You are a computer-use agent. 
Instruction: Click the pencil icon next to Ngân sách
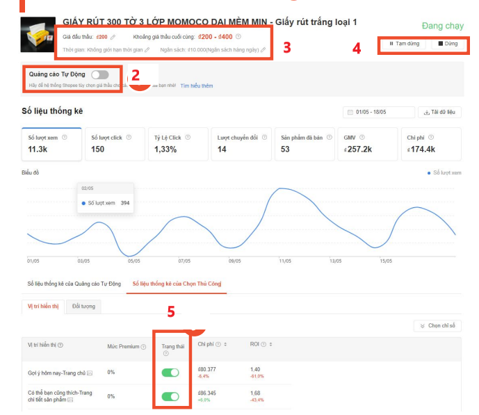tap(263, 50)
